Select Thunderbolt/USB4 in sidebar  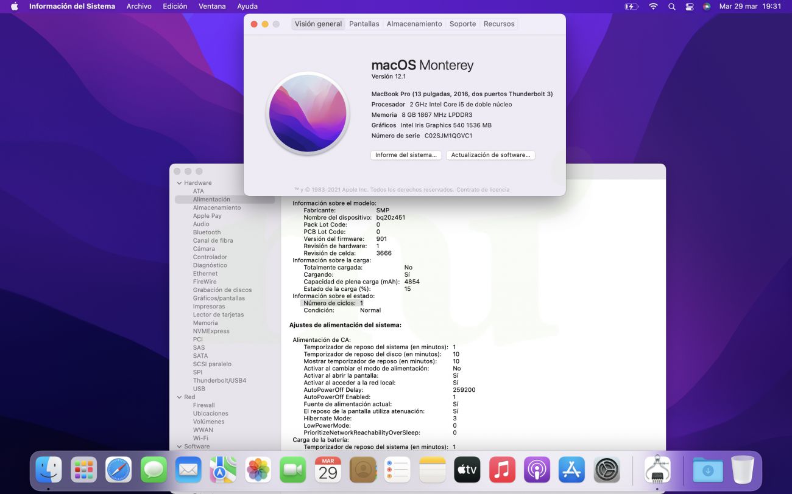(219, 380)
